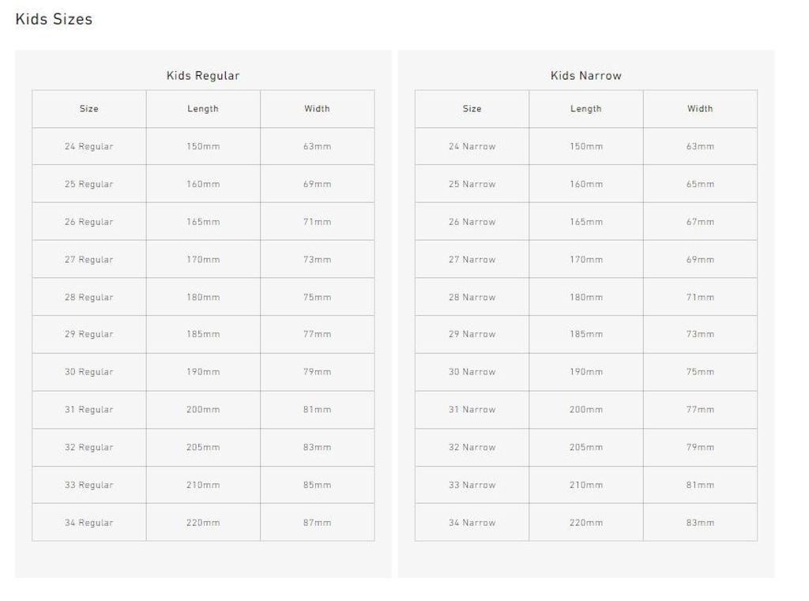Click the Kids Sizes heading
Viewport: 809px width, 601px height.
[54, 20]
